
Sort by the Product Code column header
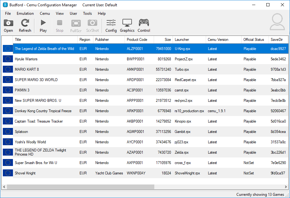pos(139,39)
